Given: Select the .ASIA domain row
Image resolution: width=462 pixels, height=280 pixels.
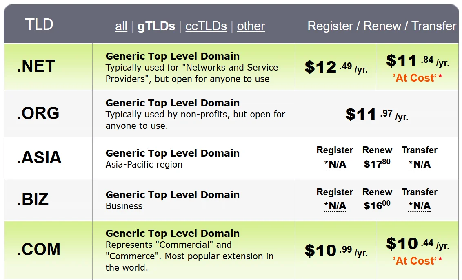Looking at the screenshot, I should pyautogui.click(x=39, y=158).
